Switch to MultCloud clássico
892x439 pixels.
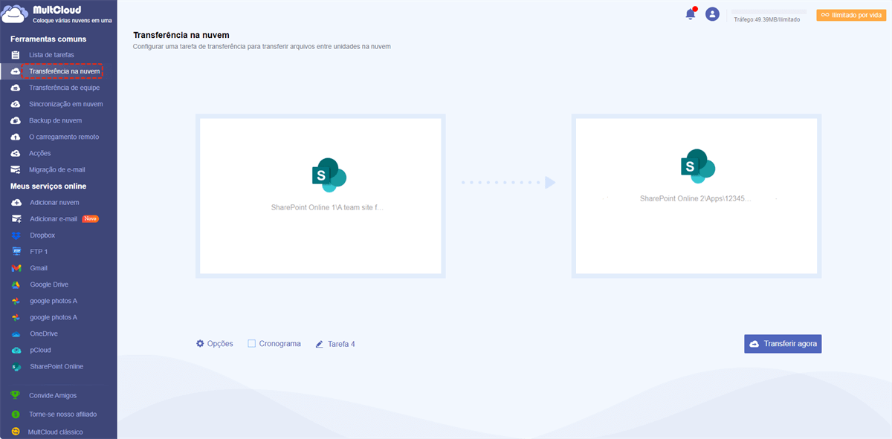pos(56,432)
